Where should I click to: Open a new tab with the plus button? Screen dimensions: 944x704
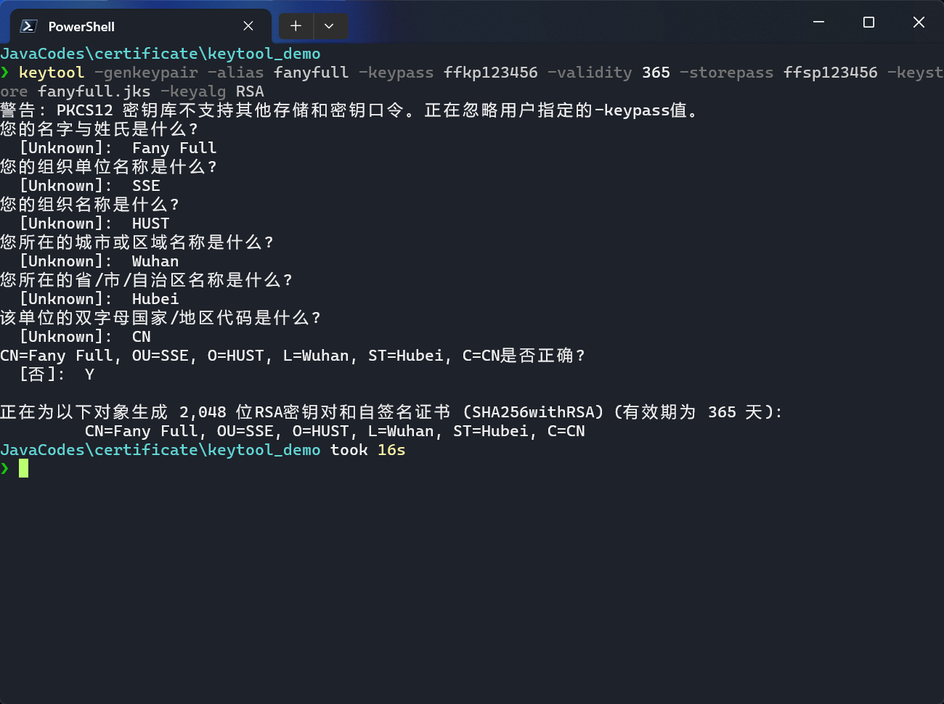(x=296, y=26)
